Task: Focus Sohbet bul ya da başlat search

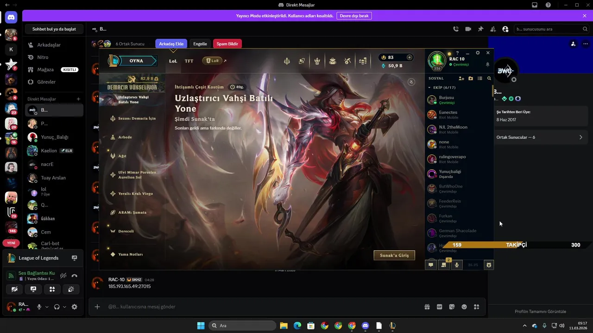Action: coord(54,29)
